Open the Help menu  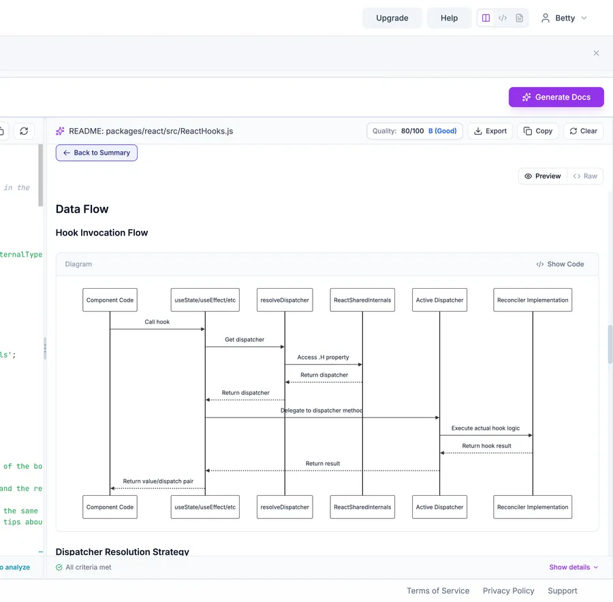(x=449, y=18)
